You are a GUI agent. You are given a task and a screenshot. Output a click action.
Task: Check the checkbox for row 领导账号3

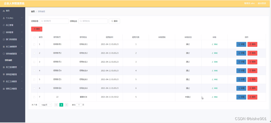[34, 62]
